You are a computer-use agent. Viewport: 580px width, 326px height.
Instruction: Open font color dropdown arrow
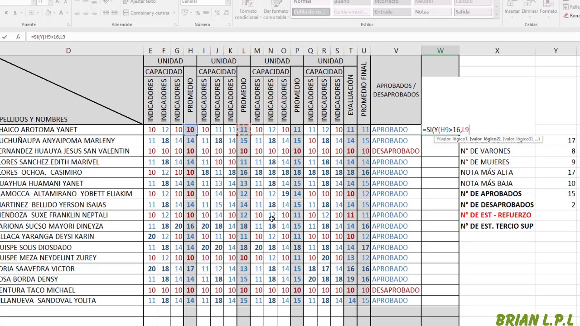pos(67,13)
